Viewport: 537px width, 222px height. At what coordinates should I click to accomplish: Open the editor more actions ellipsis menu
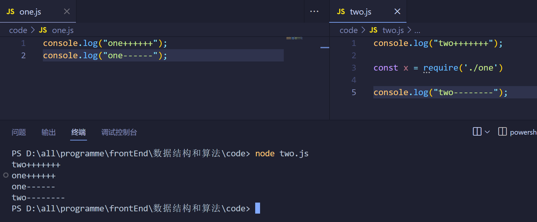(314, 12)
